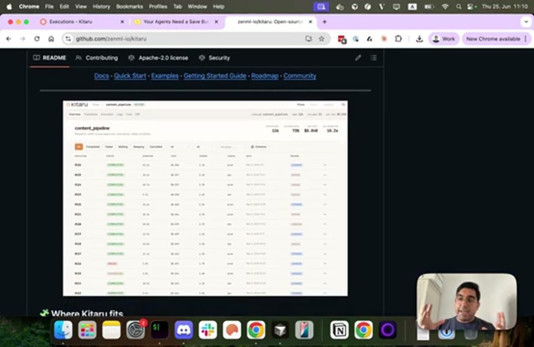Open Launchpad from the dock

(87, 330)
